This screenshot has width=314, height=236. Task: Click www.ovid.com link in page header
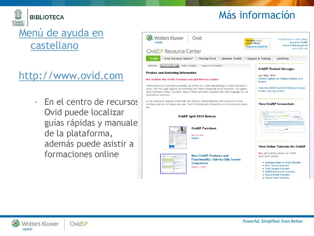(300, 48)
